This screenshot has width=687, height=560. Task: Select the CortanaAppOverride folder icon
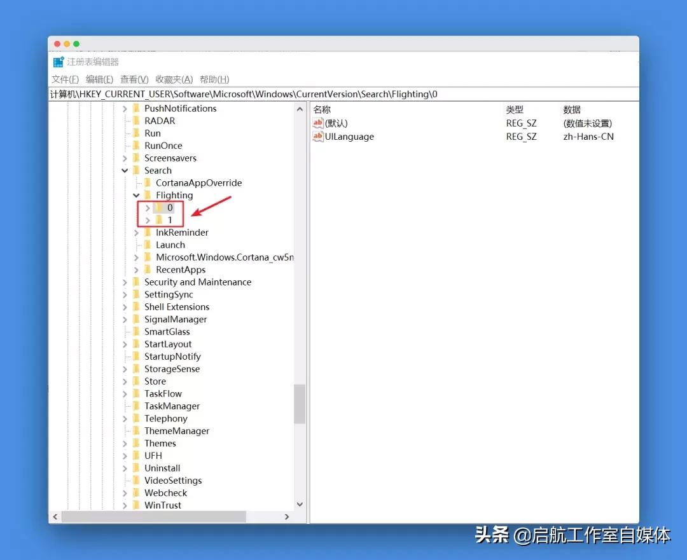tap(148, 182)
